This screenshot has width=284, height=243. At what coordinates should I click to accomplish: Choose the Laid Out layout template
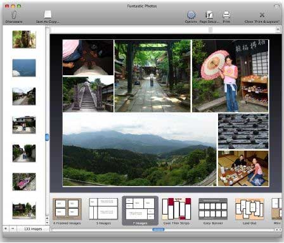[x=250, y=211]
